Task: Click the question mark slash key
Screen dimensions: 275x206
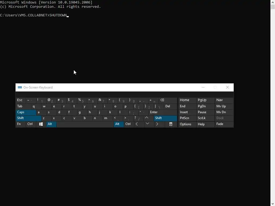Action: pyautogui.click(x=138, y=118)
